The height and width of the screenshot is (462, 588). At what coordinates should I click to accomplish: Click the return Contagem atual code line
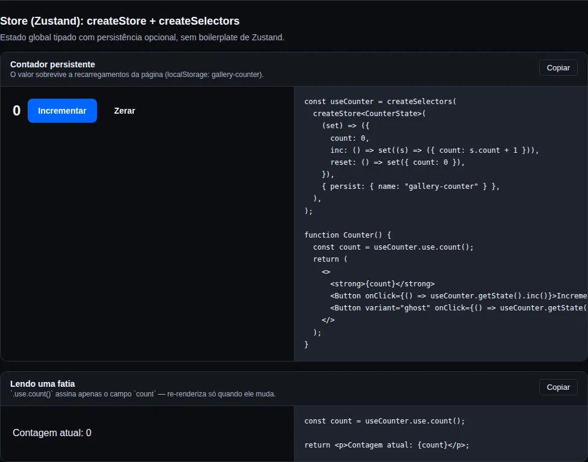click(387, 445)
